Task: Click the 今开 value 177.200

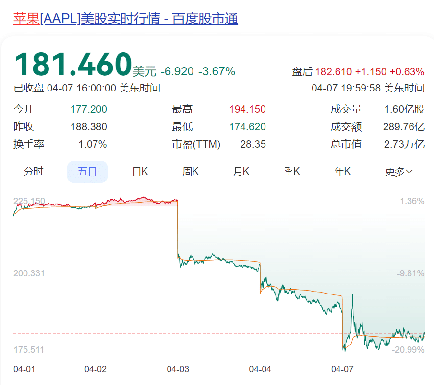Action: point(89,109)
